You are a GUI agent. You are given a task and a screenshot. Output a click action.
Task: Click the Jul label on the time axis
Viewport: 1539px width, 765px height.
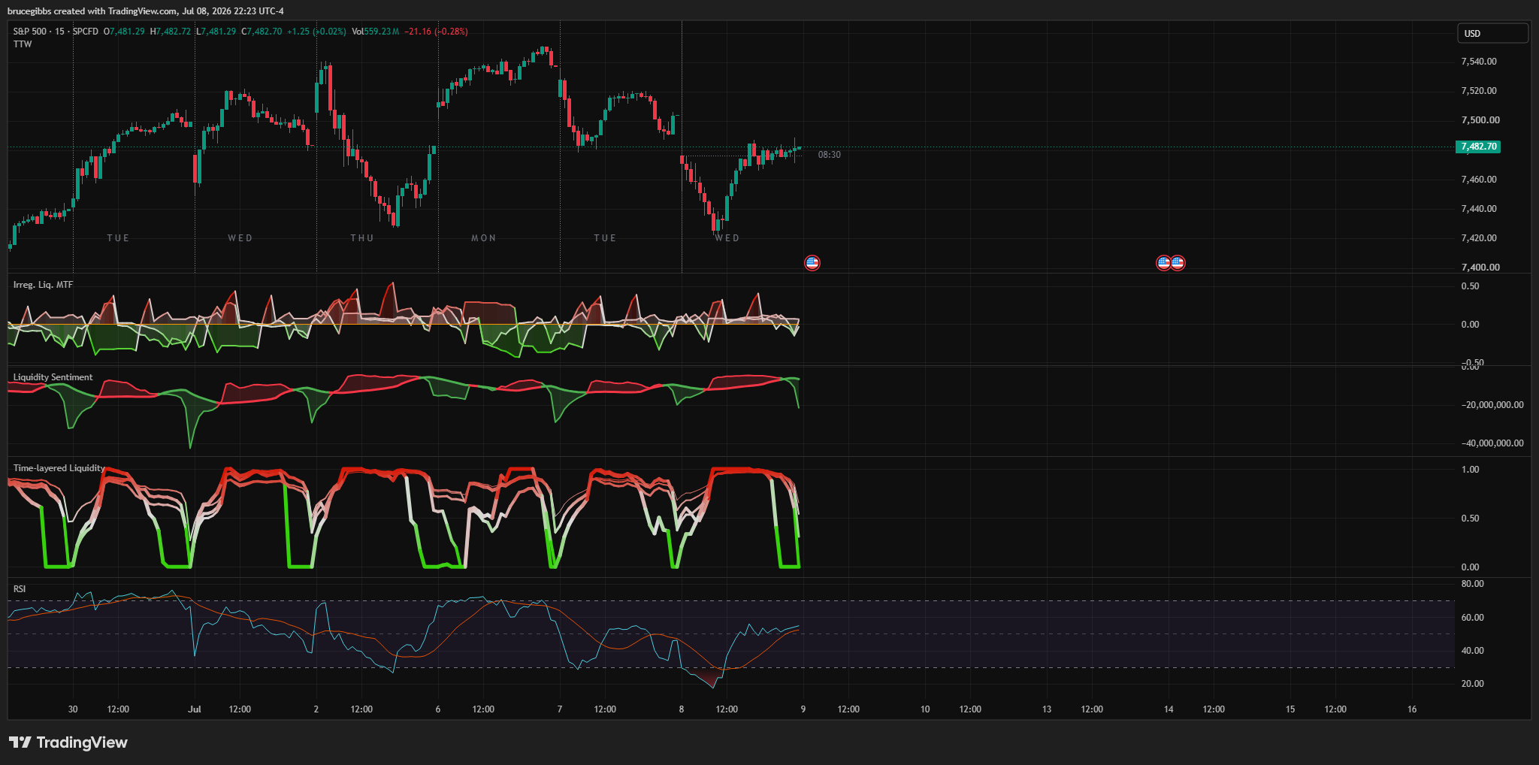[x=195, y=709]
